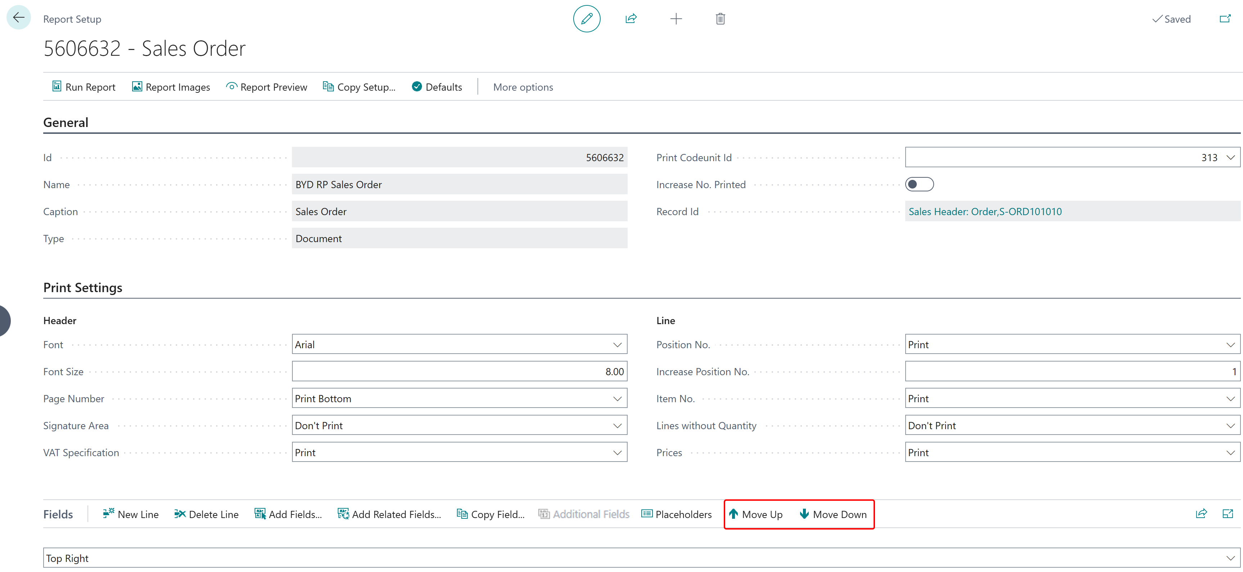Click the pencil edit icon
Image resolution: width=1243 pixels, height=572 pixels.
[586, 19]
